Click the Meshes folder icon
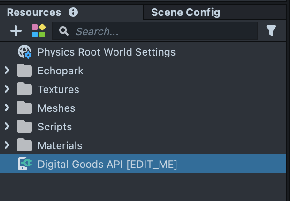290x201 pixels. coord(24,108)
